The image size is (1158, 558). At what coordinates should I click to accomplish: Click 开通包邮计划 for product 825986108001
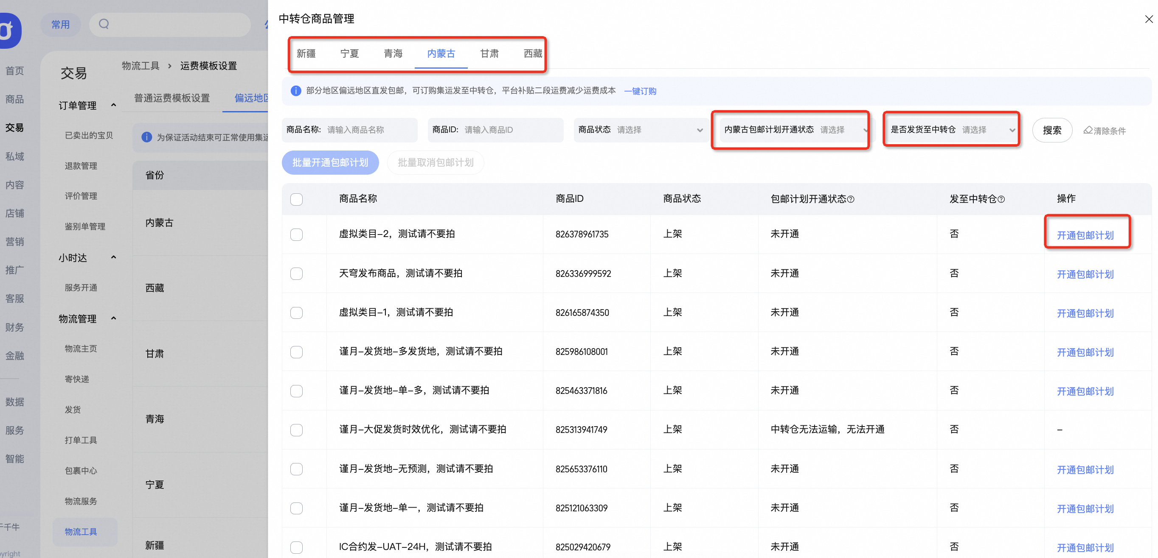coord(1085,352)
